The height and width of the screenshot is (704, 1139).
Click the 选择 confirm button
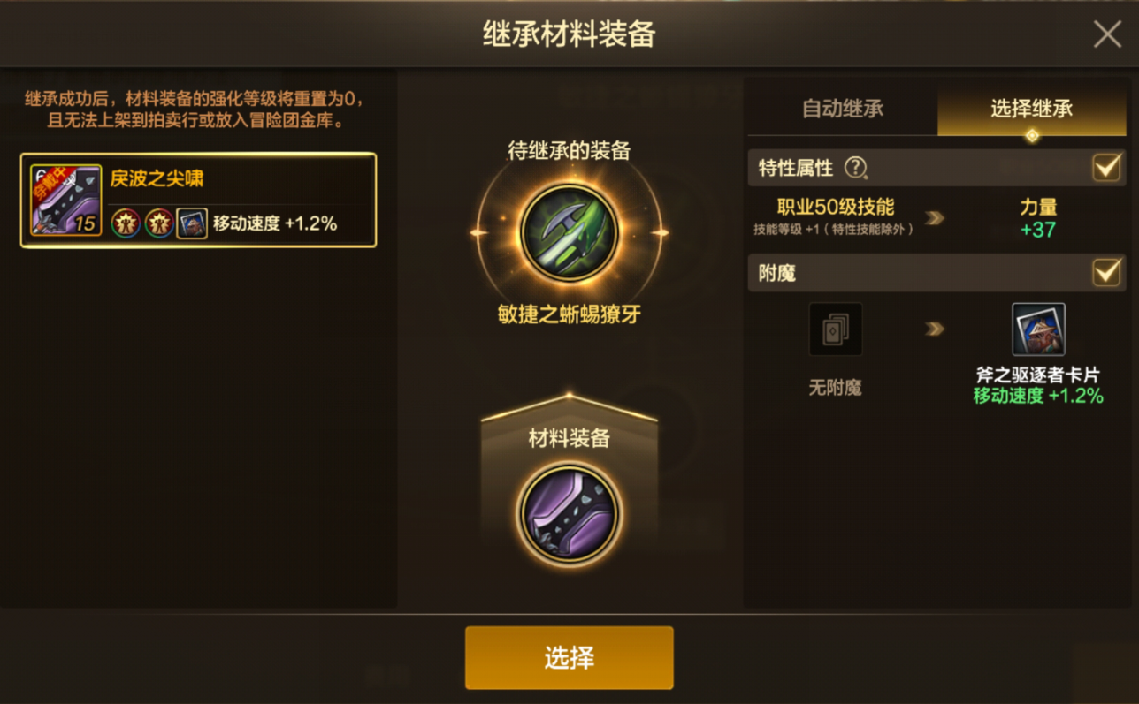point(569,658)
